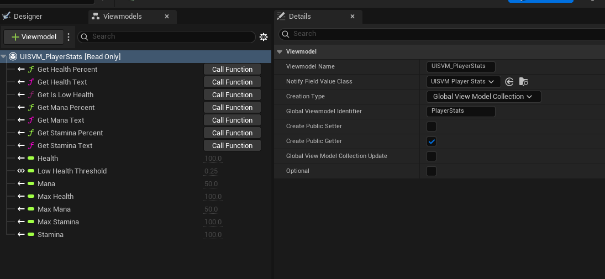Edit the Global Viewmodel Identifier field

(461, 112)
